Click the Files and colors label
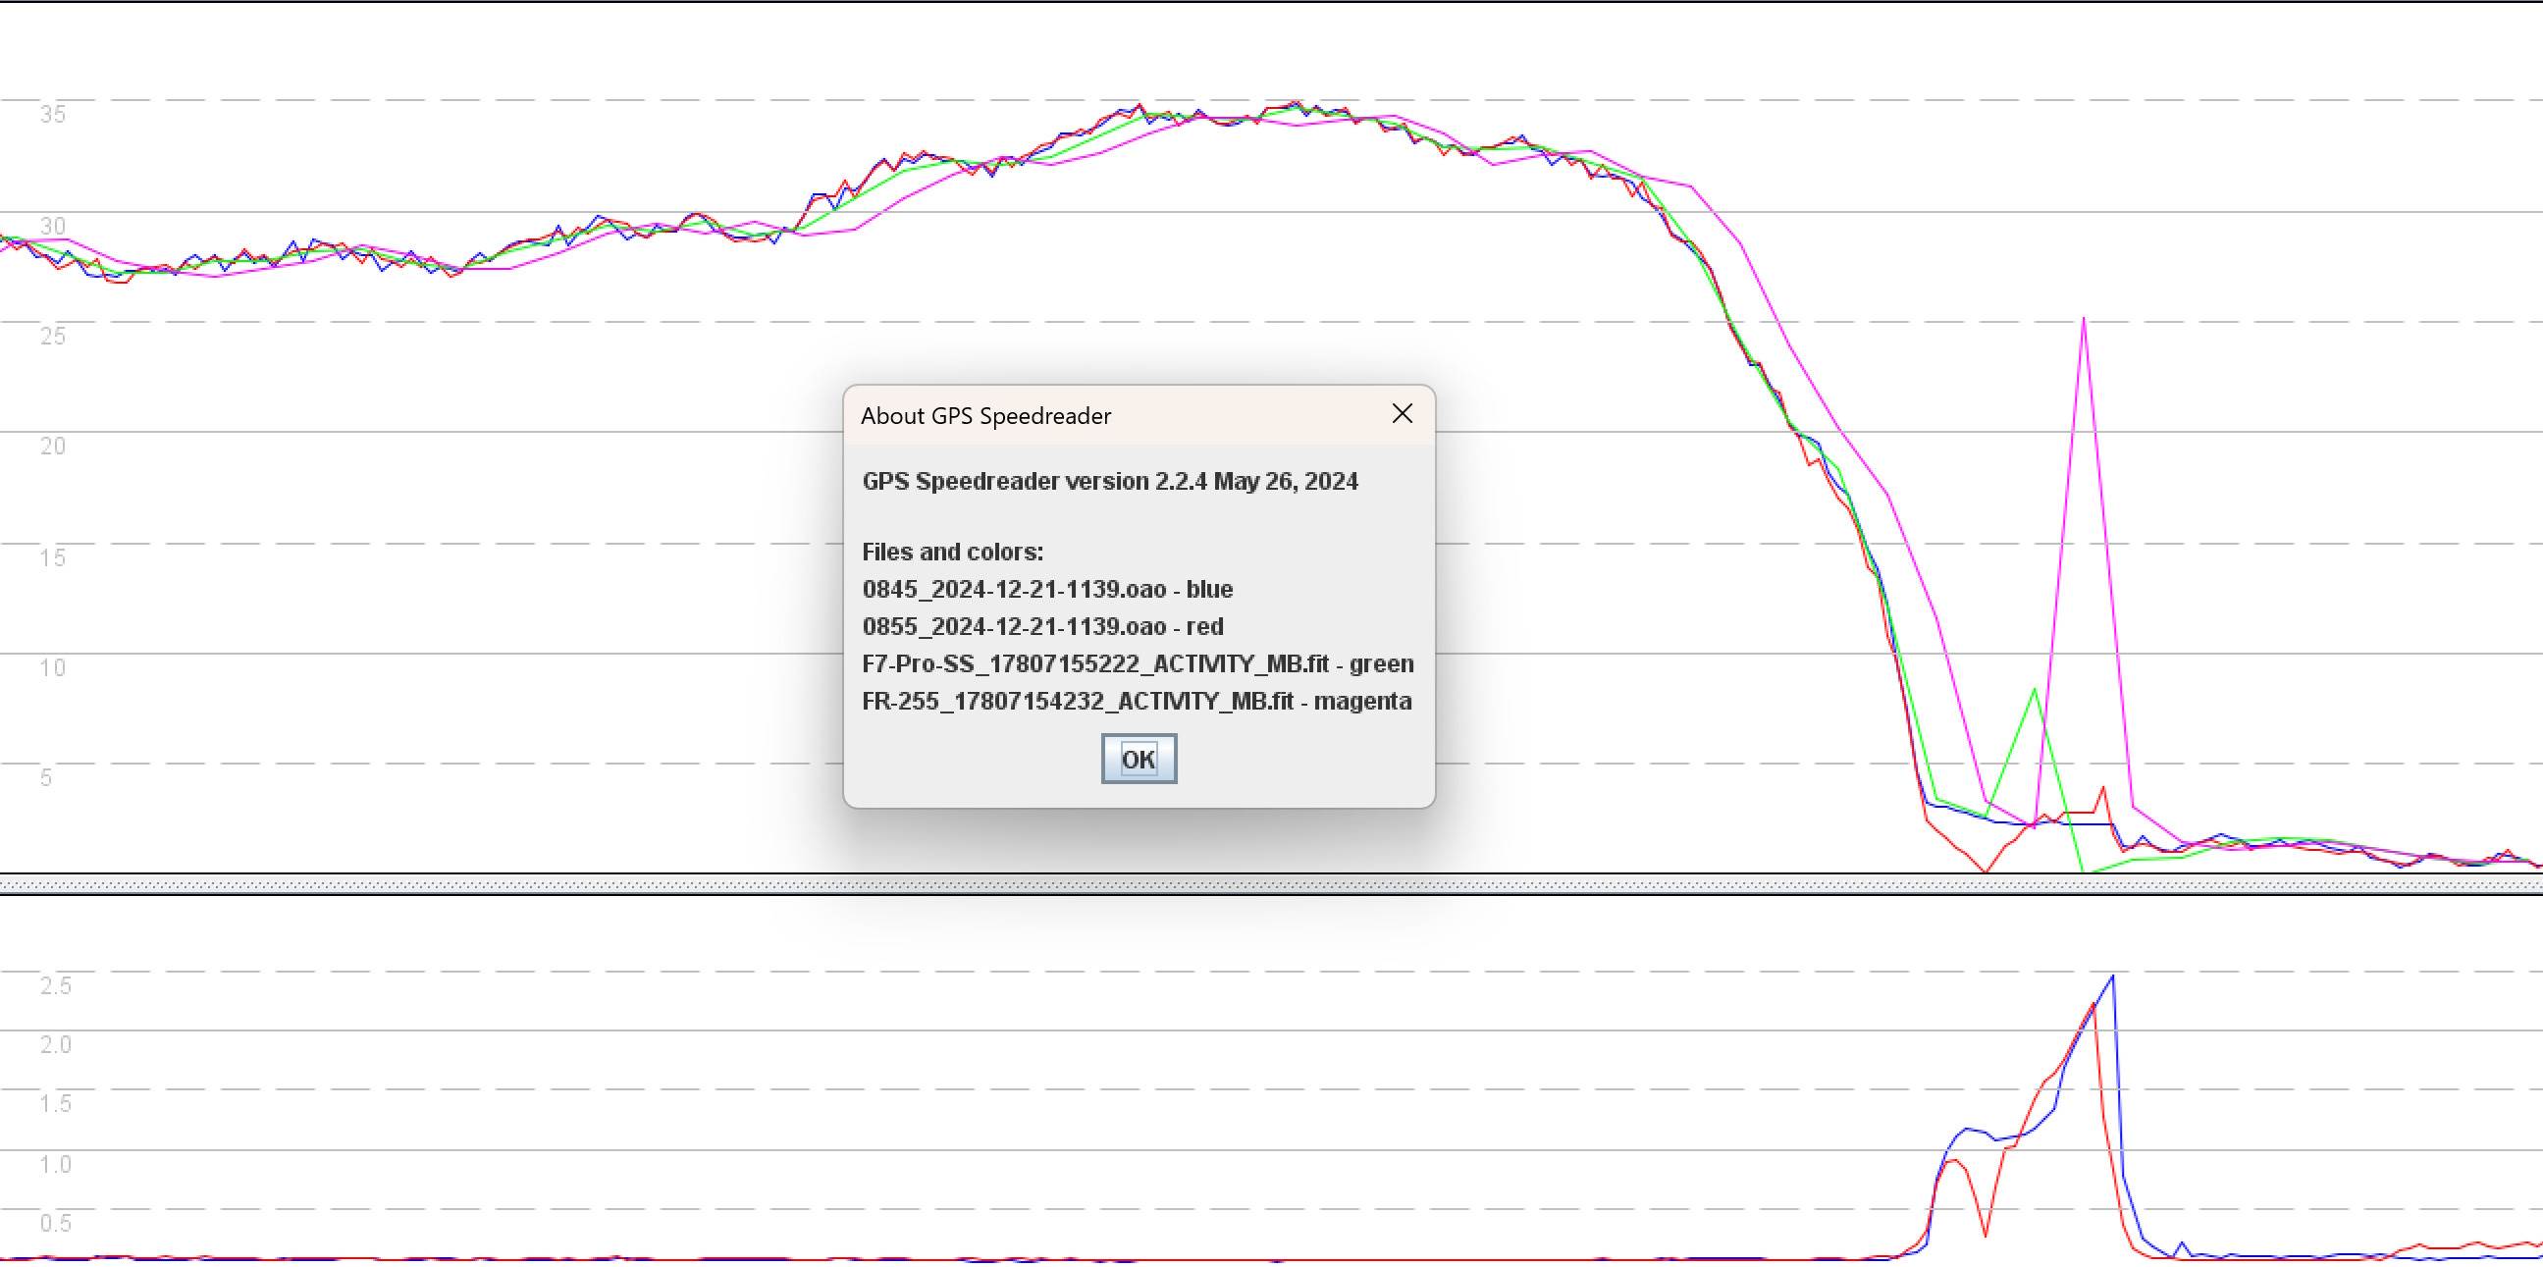The width and height of the screenshot is (2543, 1267). pos(952,552)
